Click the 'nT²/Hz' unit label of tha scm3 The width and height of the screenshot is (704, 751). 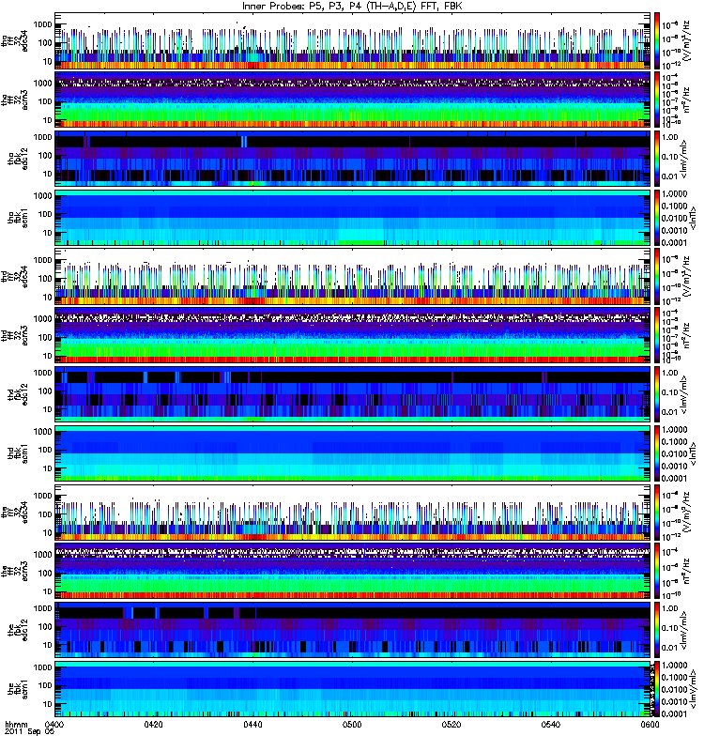coord(685,100)
